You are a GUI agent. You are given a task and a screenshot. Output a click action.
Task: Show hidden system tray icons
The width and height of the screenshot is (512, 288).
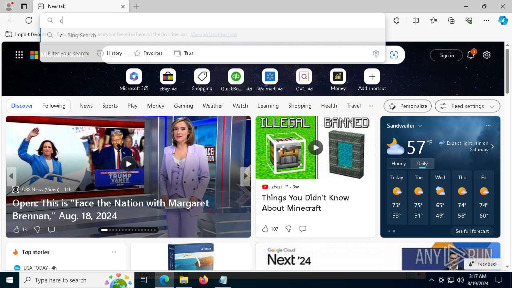[431, 280]
